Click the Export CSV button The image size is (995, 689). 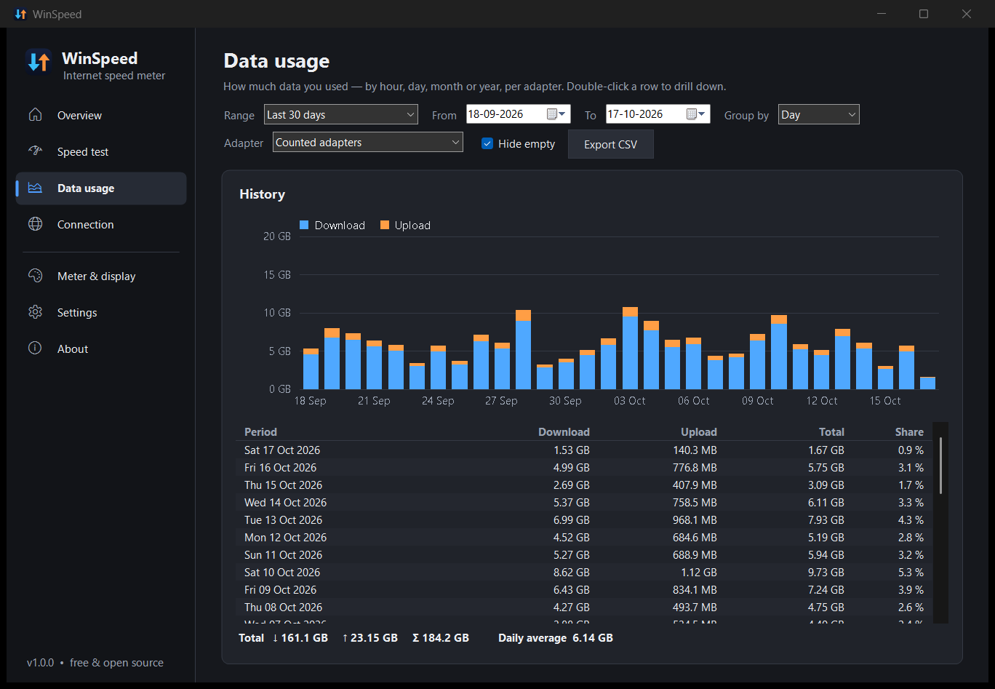click(x=610, y=144)
